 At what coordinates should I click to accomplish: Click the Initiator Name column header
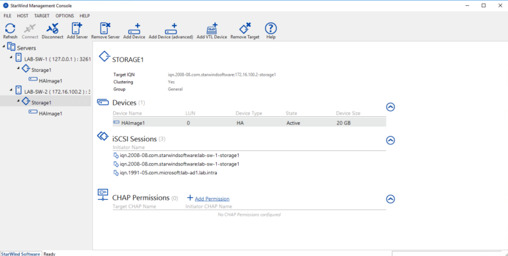pyautogui.click(x=128, y=147)
